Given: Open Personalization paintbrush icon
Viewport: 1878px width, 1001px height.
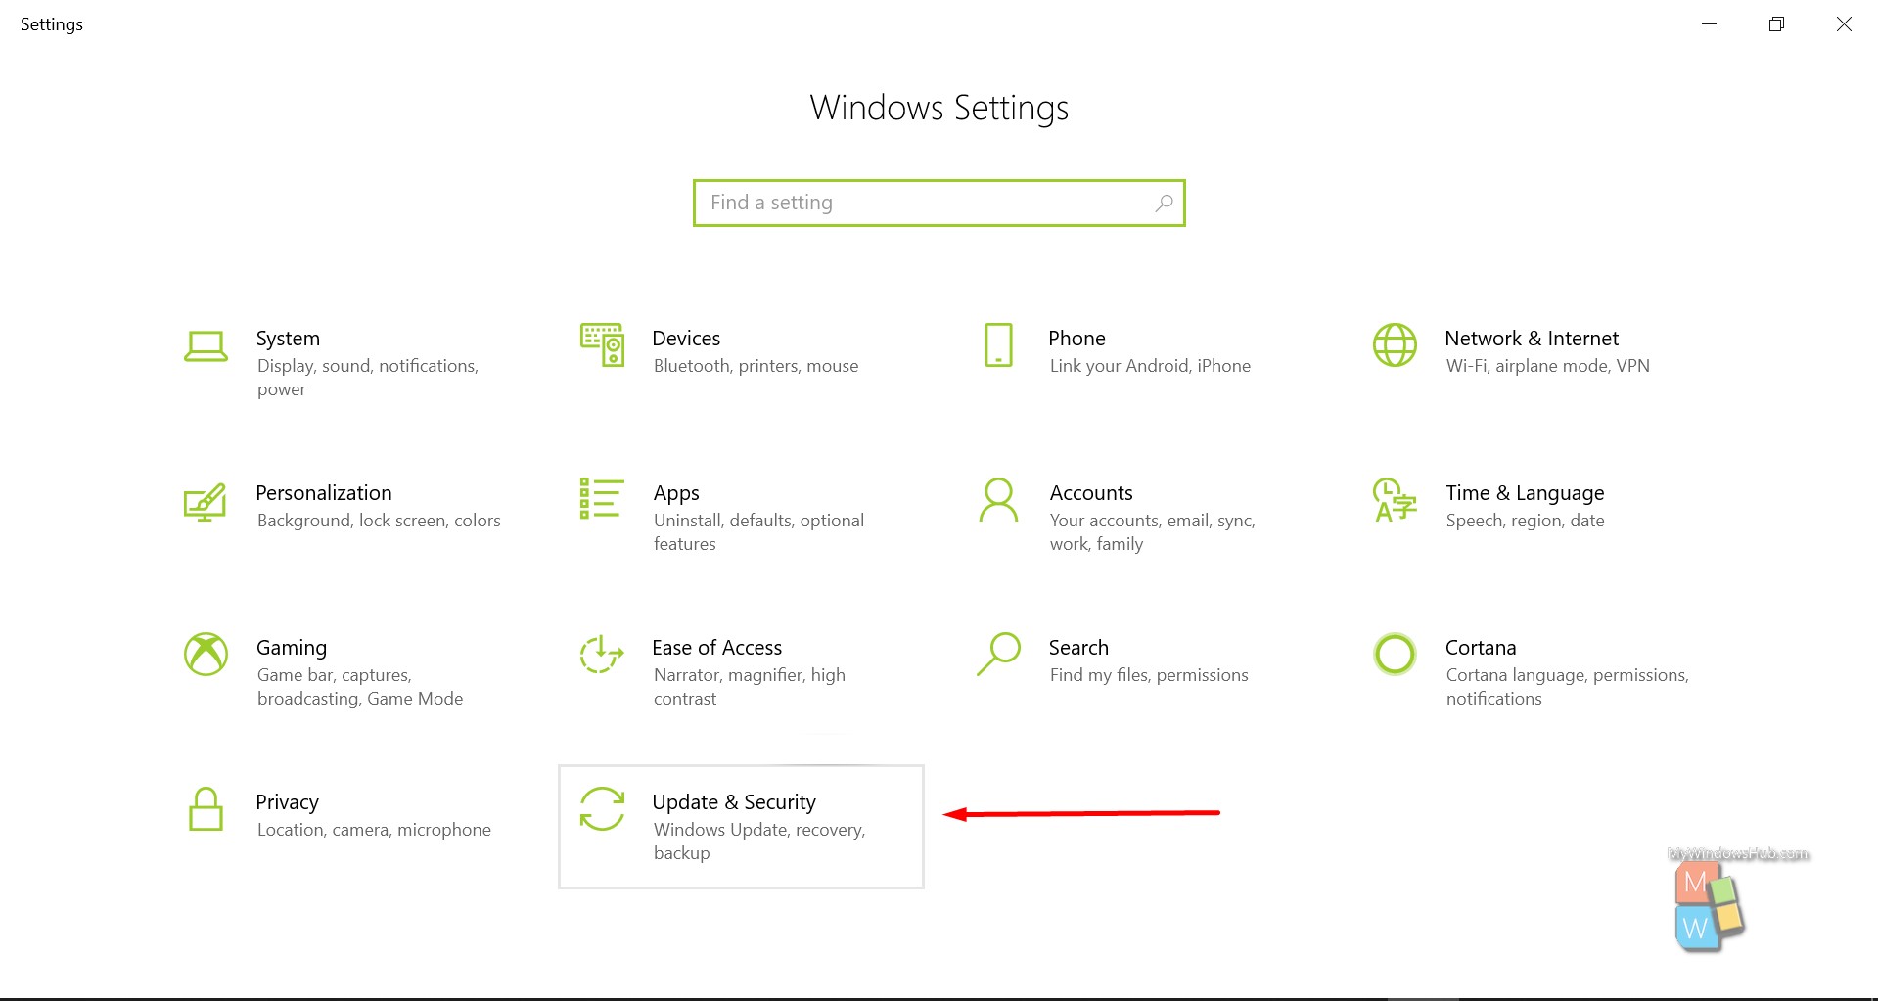Looking at the screenshot, I should tap(206, 501).
